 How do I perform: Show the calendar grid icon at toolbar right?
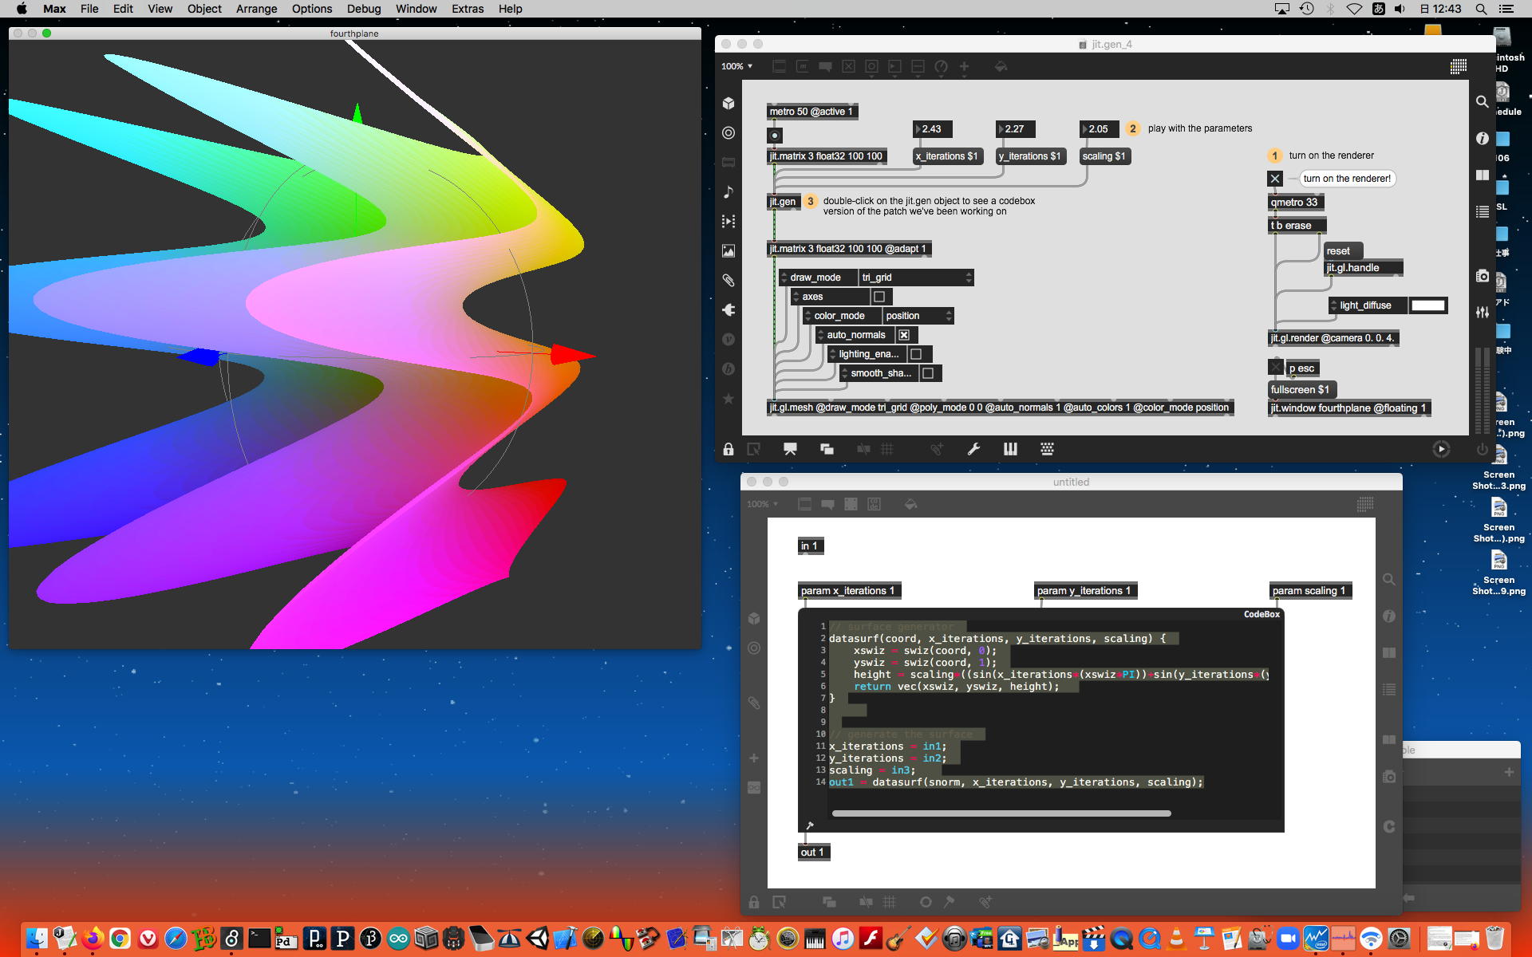click(x=1459, y=67)
